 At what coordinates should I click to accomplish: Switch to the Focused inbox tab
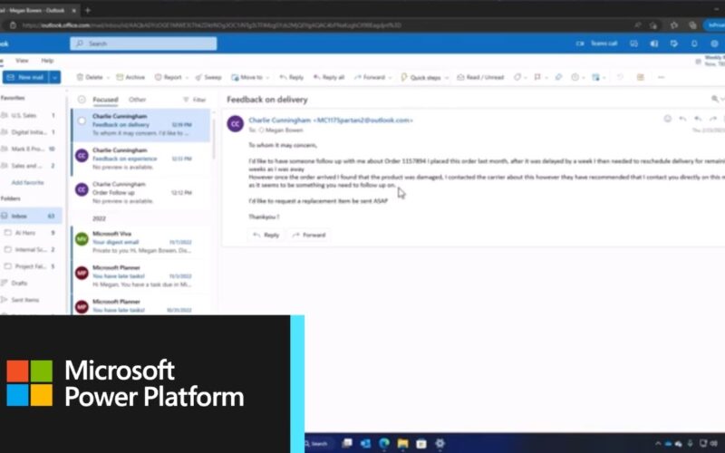pos(105,100)
